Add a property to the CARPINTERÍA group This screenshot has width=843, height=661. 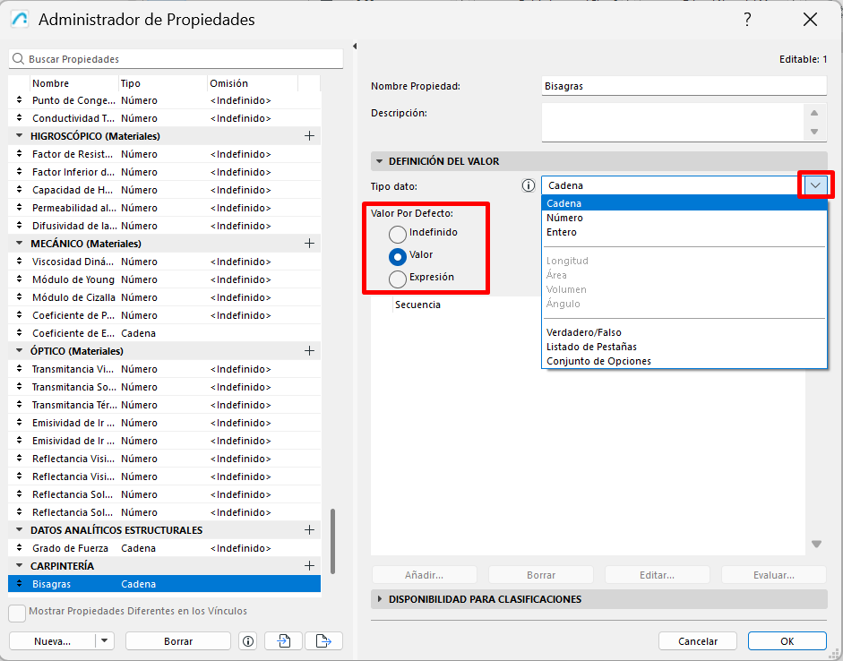[310, 566]
